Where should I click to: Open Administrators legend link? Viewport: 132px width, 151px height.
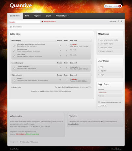coord(21,134)
